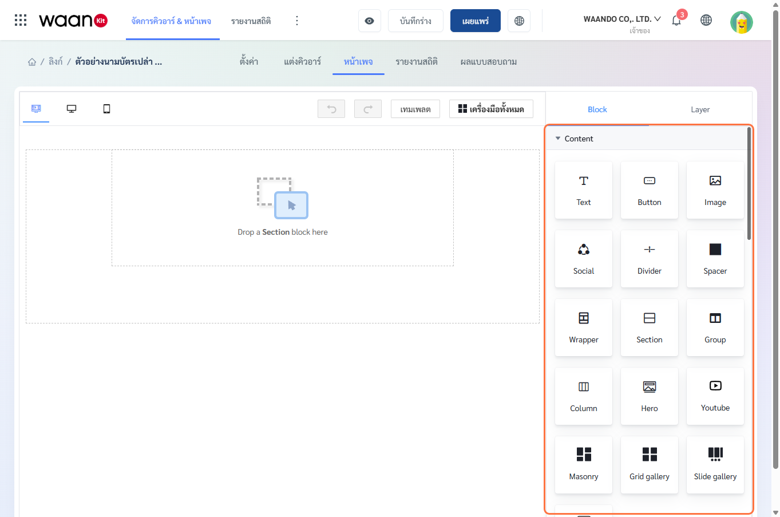
Task: Pick the Image block
Action: [x=715, y=190]
